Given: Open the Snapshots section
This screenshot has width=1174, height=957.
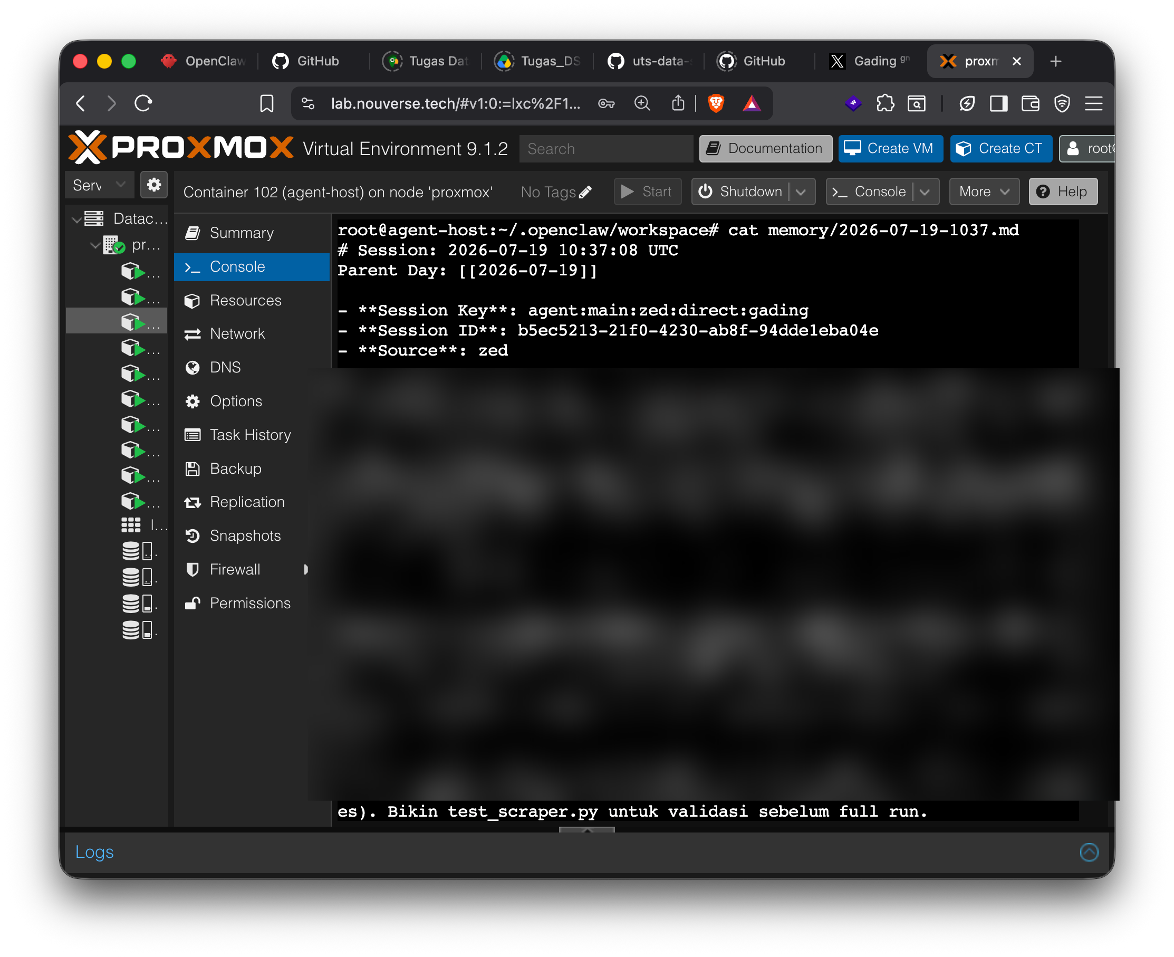Looking at the screenshot, I should [252, 536].
